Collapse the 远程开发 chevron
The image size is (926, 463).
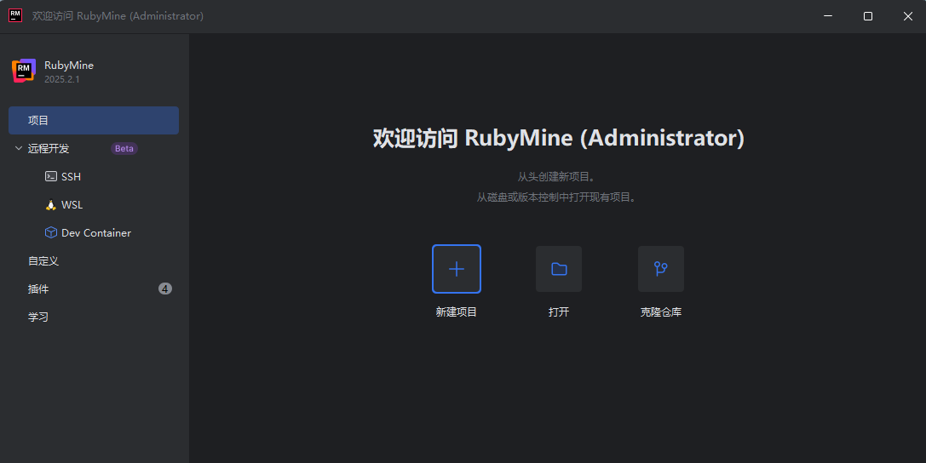pyautogui.click(x=19, y=149)
